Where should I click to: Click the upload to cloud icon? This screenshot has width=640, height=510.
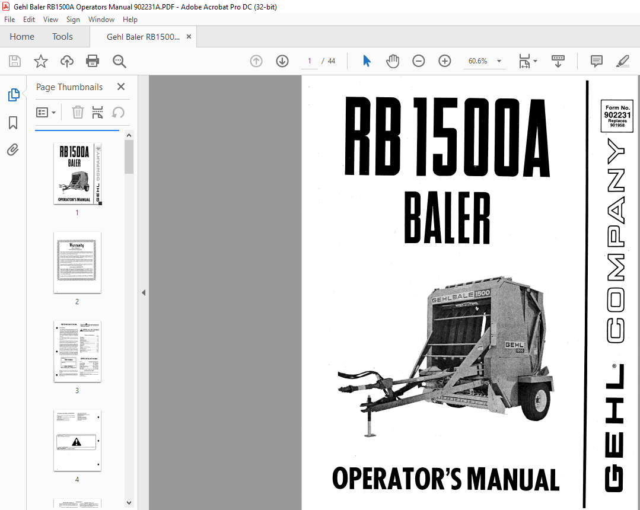[x=67, y=61]
